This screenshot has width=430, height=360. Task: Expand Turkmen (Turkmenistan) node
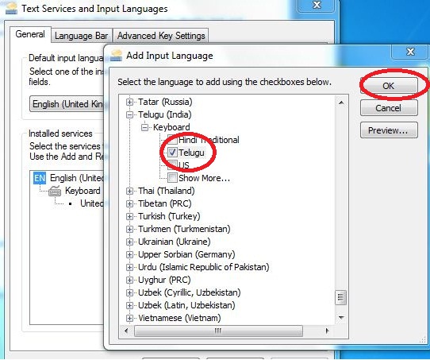(129, 229)
